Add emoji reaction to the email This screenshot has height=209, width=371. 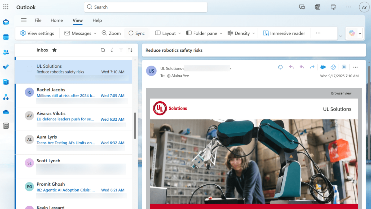click(x=280, y=67)
